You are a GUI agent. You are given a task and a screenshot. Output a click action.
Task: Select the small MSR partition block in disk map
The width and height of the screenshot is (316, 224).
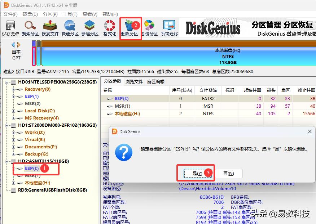[39, 53]
